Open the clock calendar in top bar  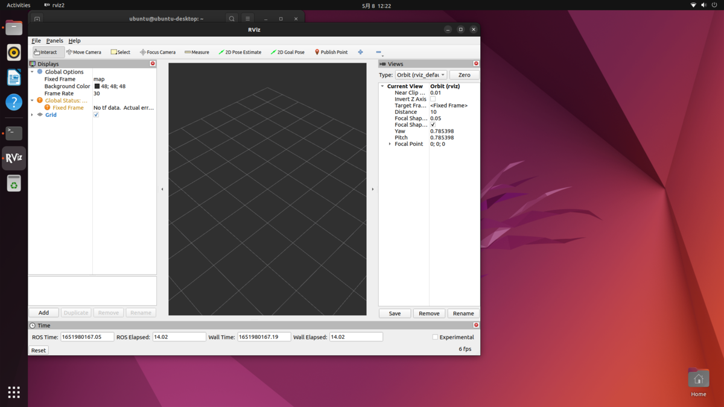(x=376, y=5)
